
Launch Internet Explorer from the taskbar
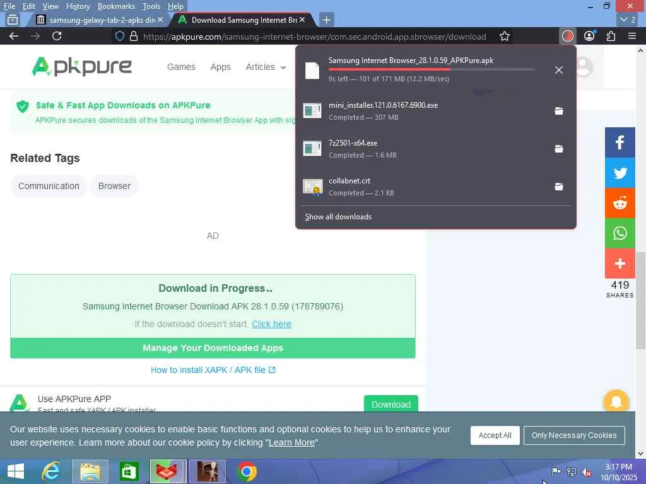coord(51,471)
